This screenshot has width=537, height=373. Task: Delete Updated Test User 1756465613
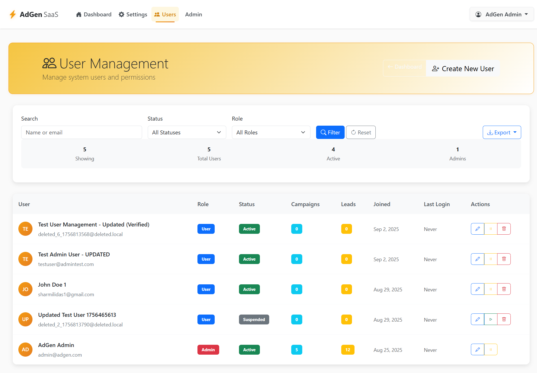pos(504,319)
